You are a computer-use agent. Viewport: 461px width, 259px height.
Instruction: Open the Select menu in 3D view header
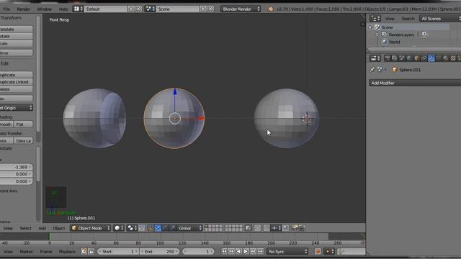[26, 228]
